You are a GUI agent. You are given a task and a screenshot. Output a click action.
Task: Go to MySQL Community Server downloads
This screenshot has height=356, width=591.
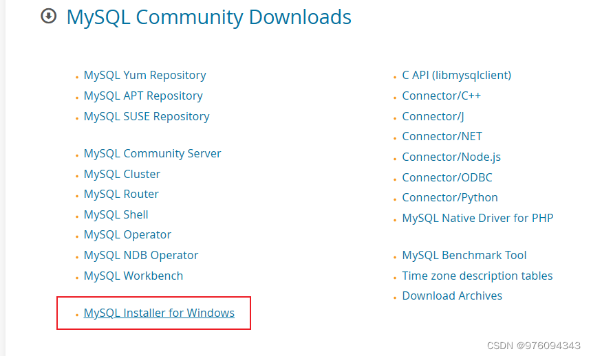click(152, 153)
